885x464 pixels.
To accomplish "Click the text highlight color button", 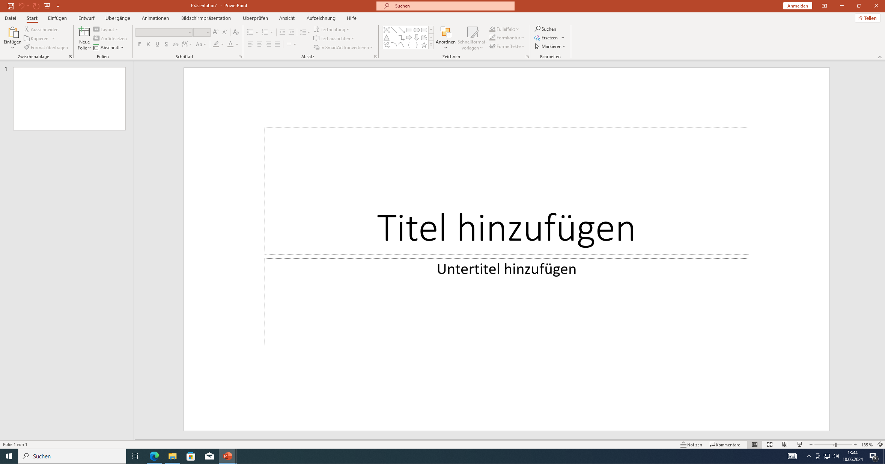I will pos(216,44).
